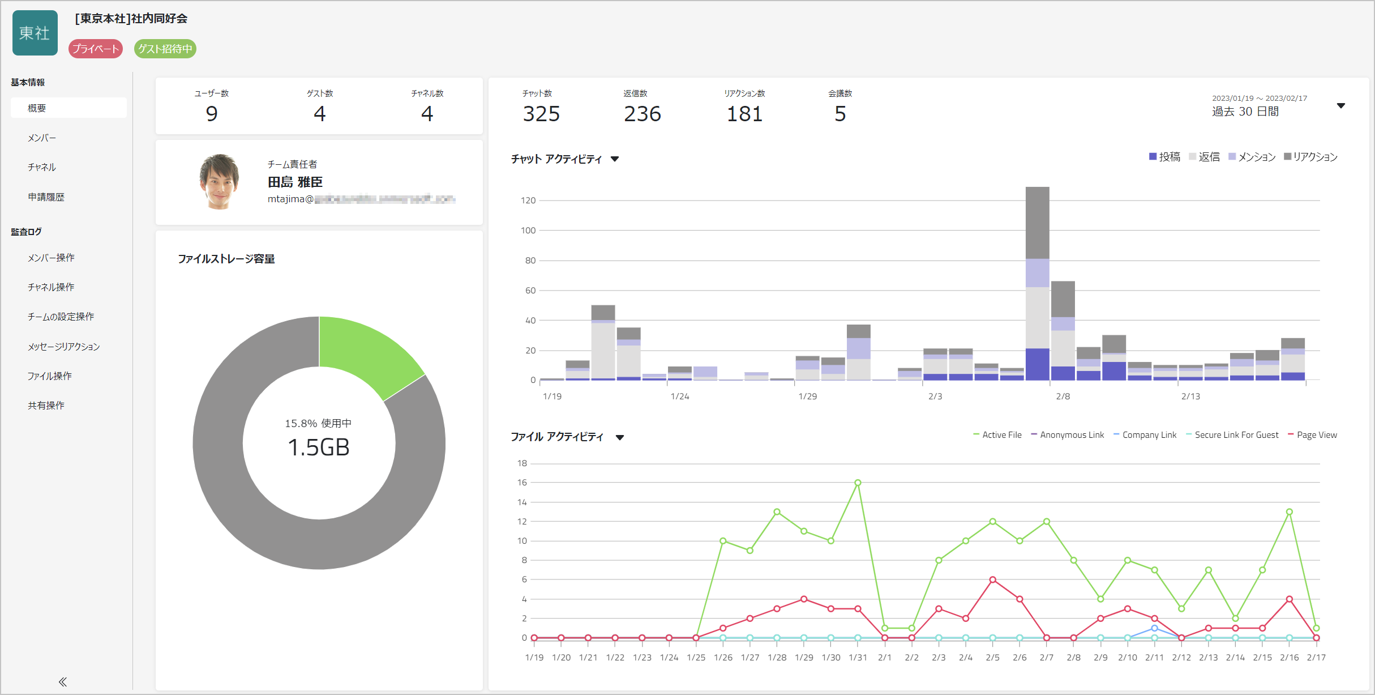The image size is (1375, 695).
Task: Click the プライベート badge
Action: (96, 49)
